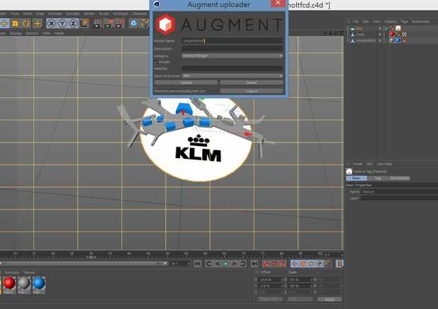438x309 pixels.
Task: Click the point level animation dotted icon
Action: click(328, 264)
